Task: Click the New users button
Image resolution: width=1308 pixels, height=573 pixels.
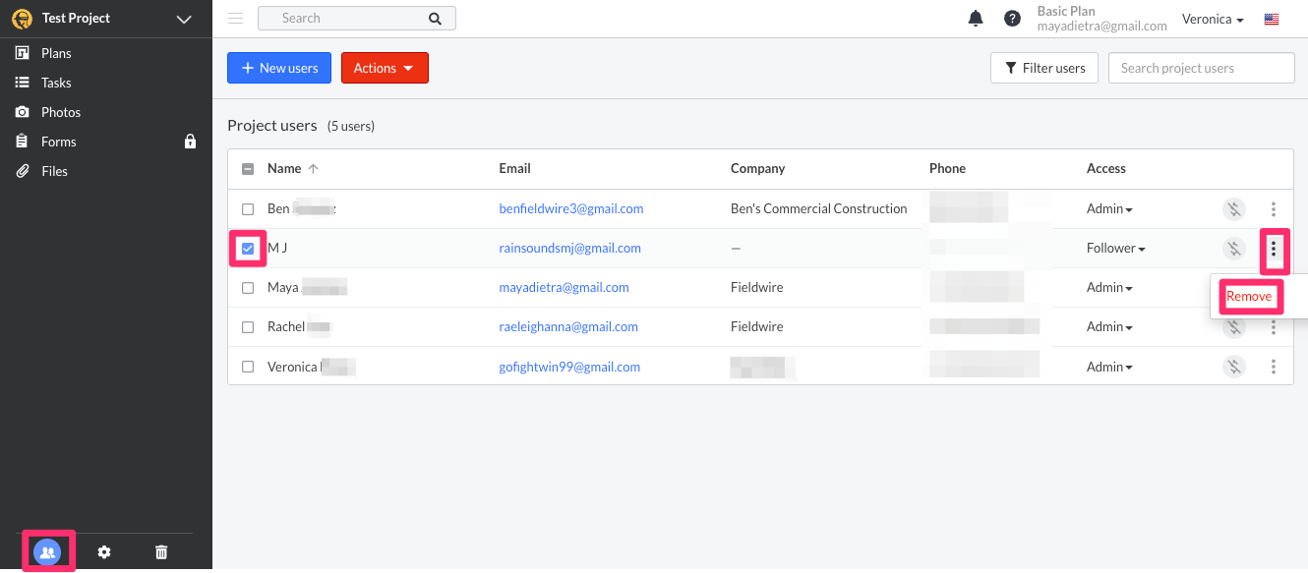Action: coord(278,67)
